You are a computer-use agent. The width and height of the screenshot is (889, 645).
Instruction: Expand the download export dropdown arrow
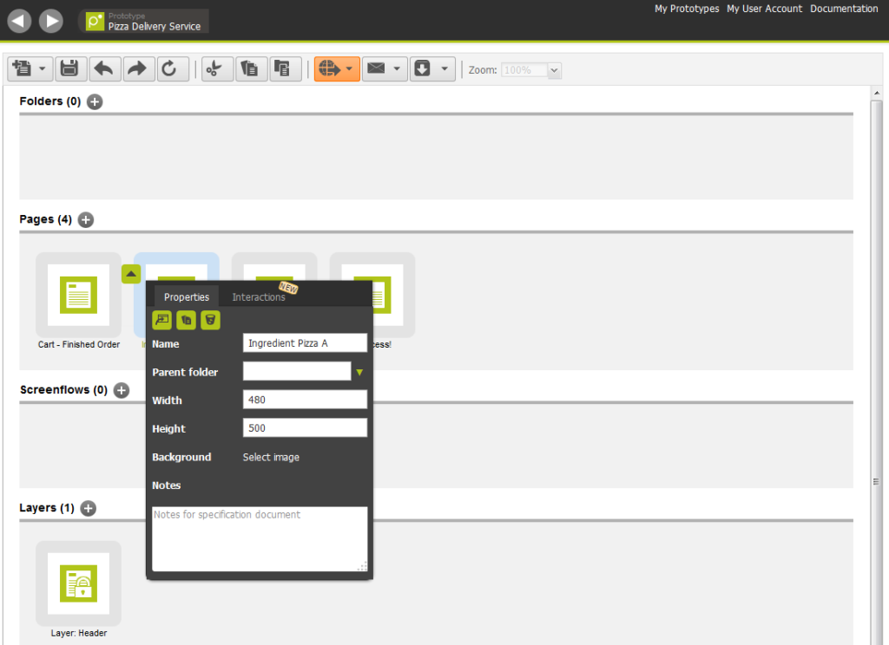tap(445, 69)
